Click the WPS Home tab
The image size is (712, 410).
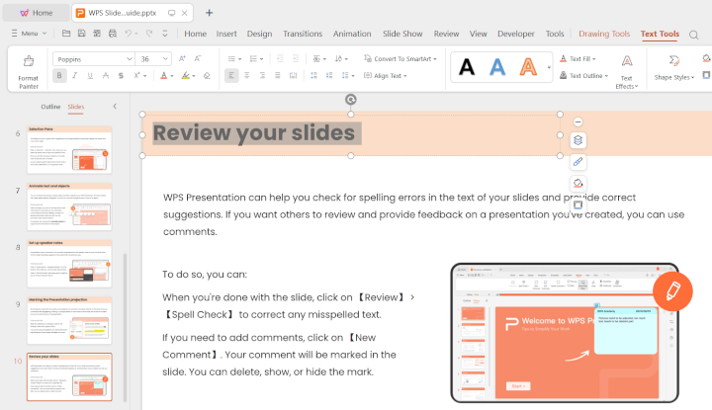pyautogui.click(x=37, y=13)
